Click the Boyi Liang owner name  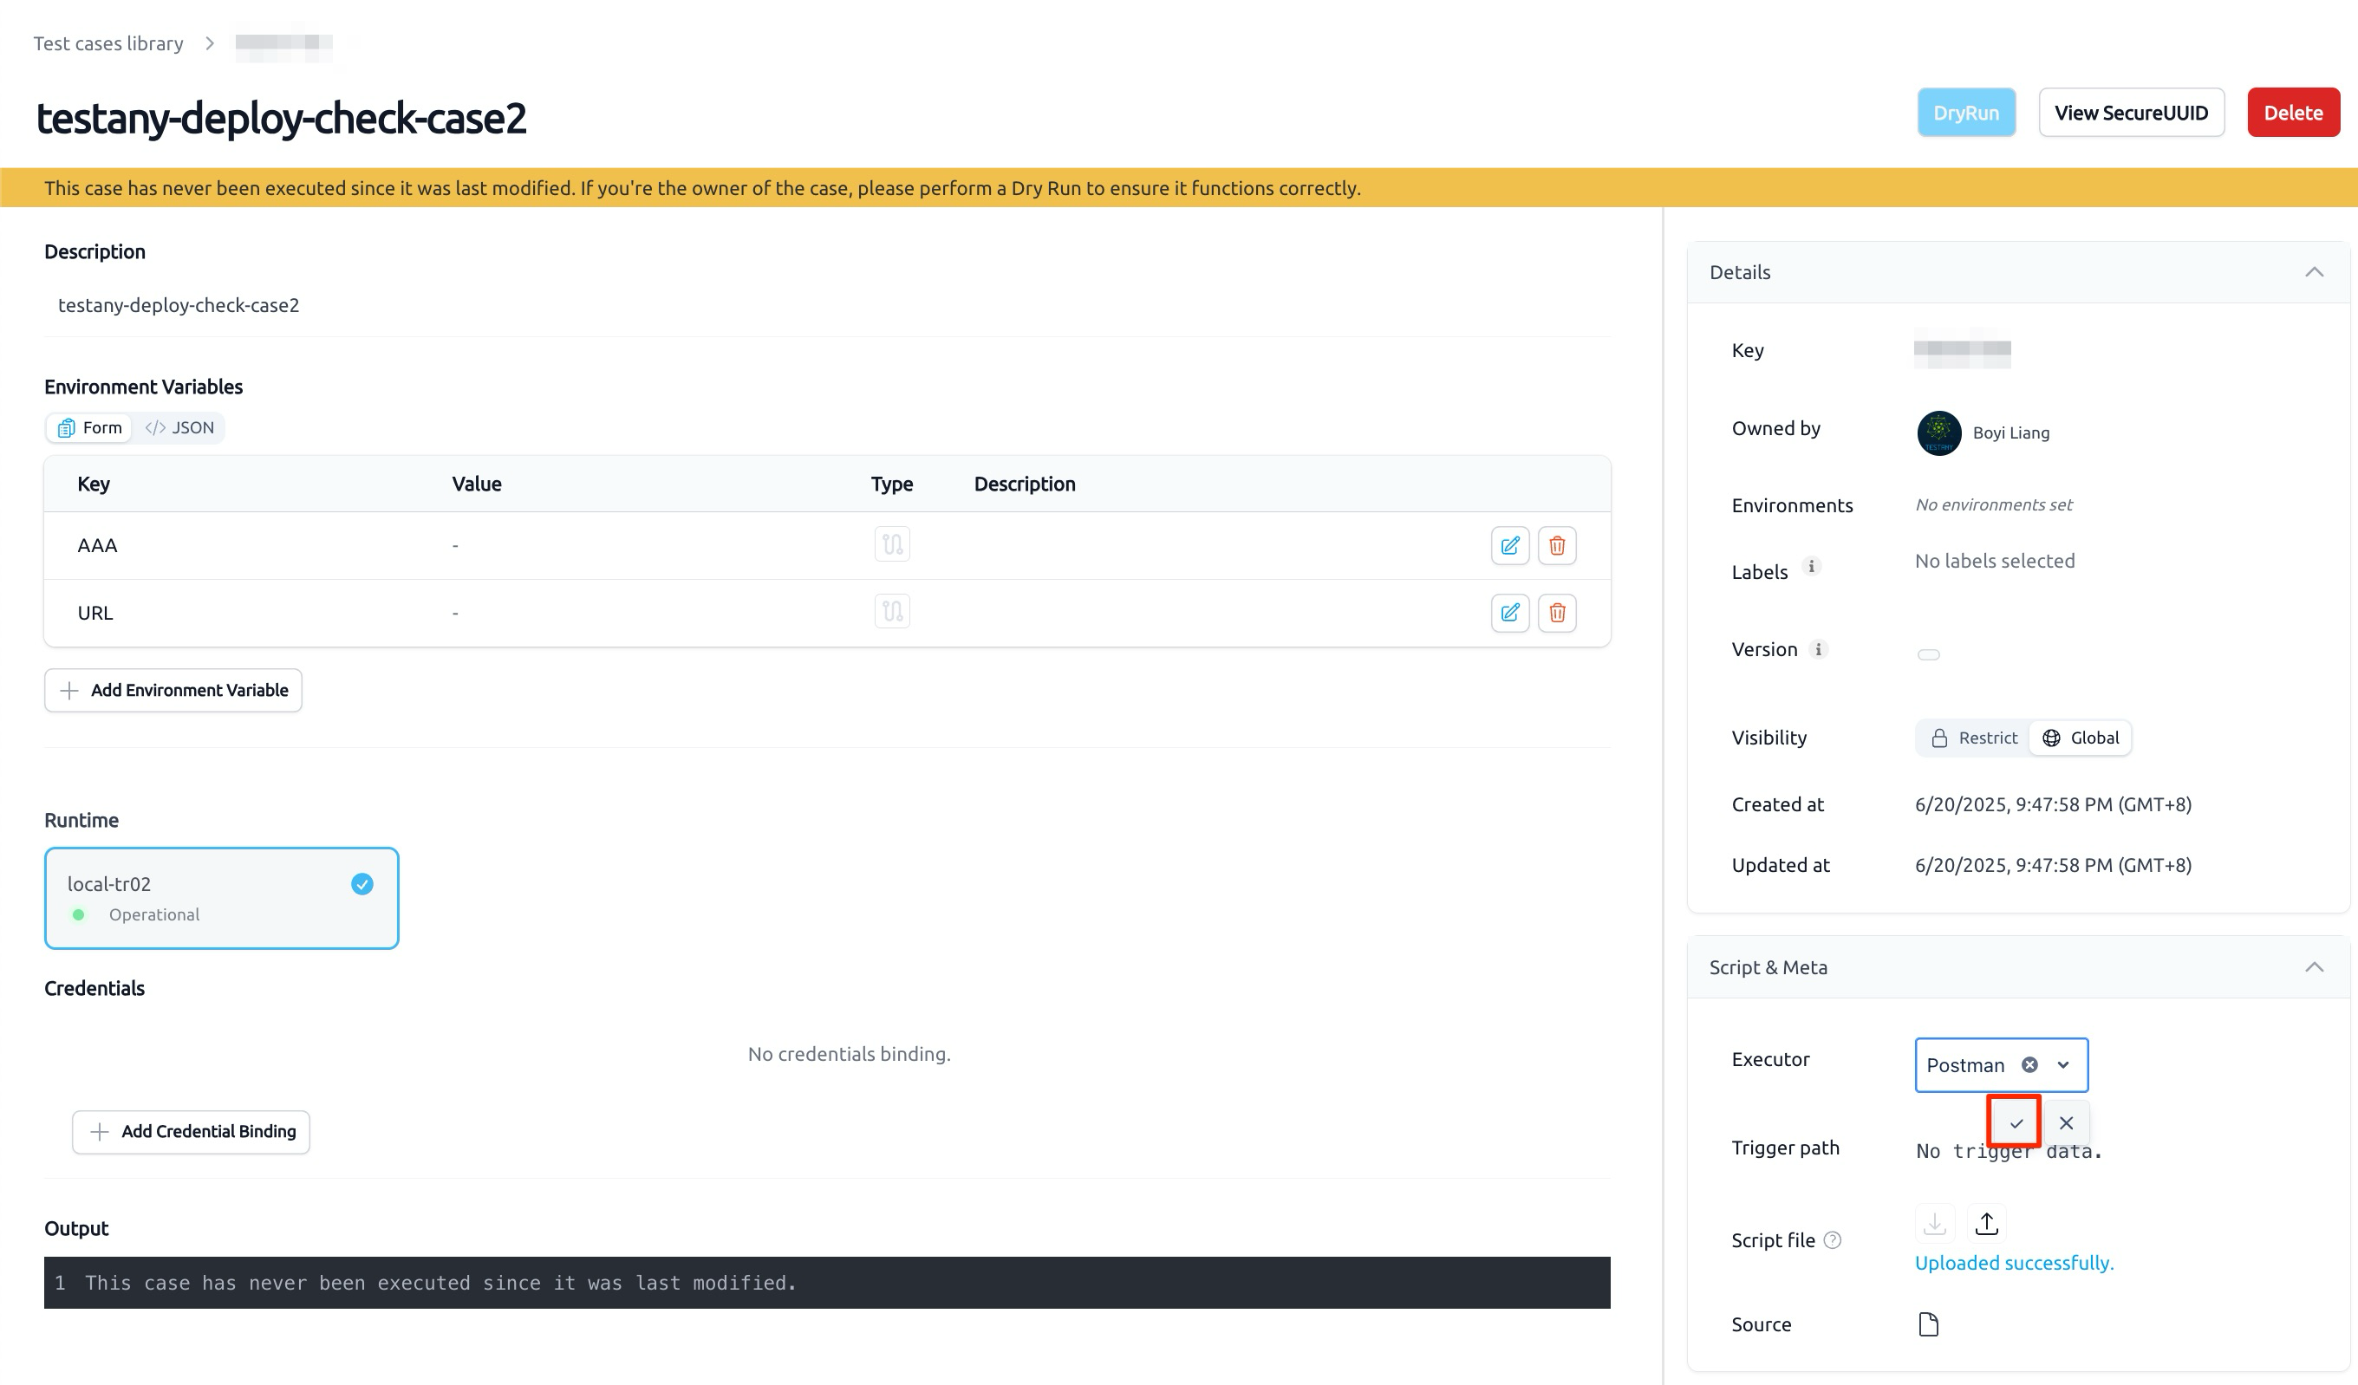[x=2011, y=432]
